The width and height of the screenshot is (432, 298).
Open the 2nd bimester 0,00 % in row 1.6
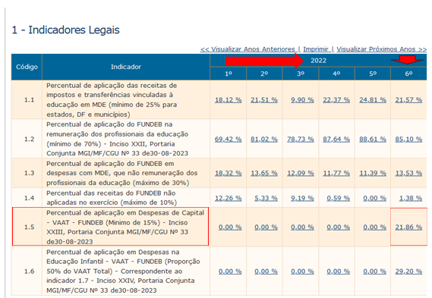click(266, 271)
